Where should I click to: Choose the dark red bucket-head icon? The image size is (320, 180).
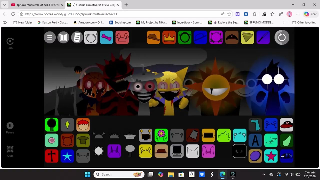click(x=192, y=135)
